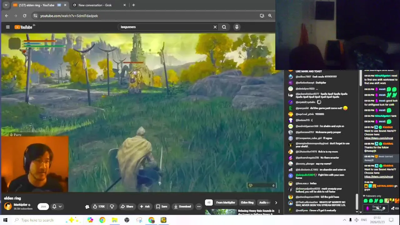The image size is (400, 225).
Task: Open the emoji picker in message box
Action: click(384, 208)
